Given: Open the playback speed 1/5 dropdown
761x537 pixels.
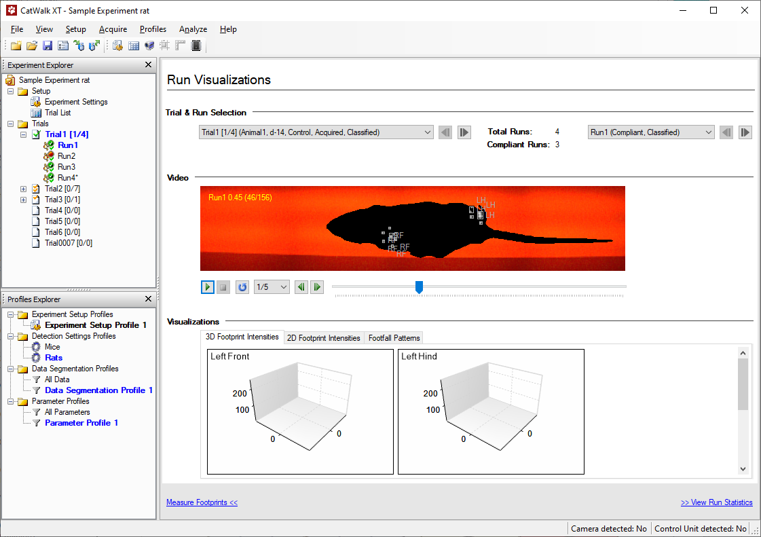Looking at the screenshot, I should tap(272, 287).
